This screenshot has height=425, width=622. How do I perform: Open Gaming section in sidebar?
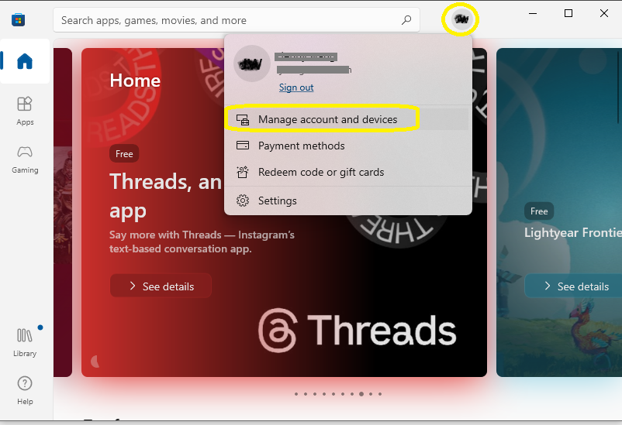point(25,159)
